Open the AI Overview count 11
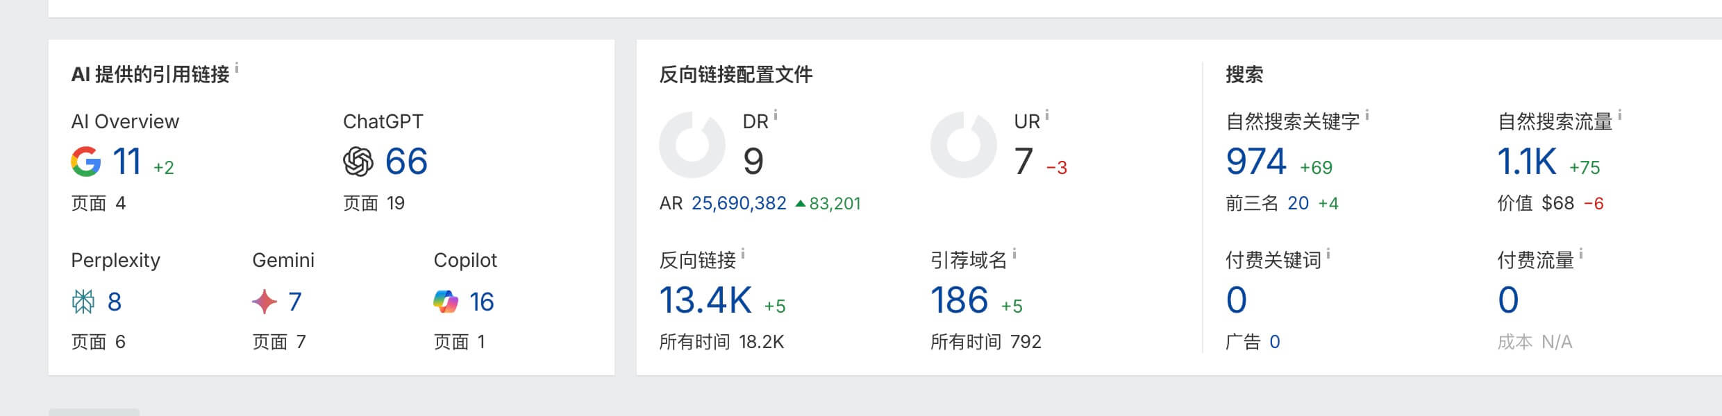The image size is (1722, 416). (127, 162)
